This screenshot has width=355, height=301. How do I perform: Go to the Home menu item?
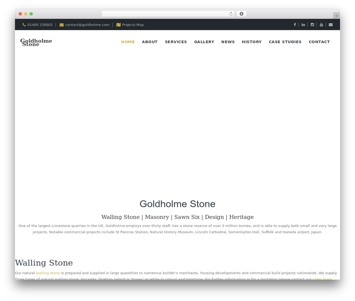(x=128, y=42)
